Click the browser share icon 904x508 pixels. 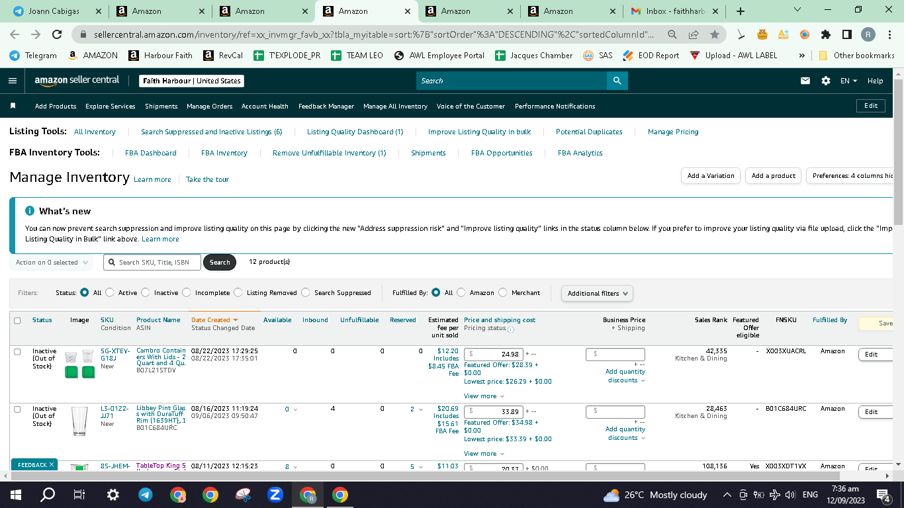[694, 34]
